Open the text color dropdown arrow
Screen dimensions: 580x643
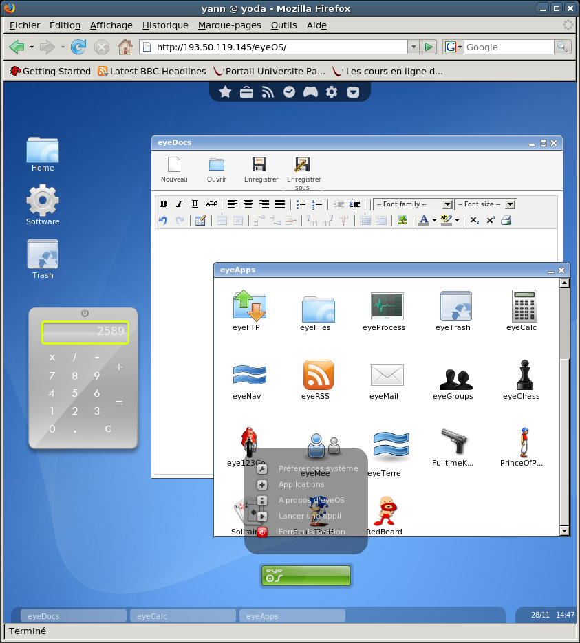[x=434, y=221]
